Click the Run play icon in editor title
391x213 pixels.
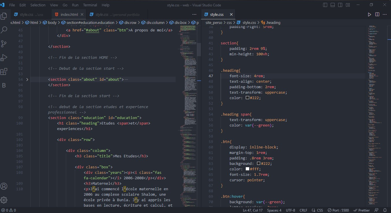[x=369, y=14]
